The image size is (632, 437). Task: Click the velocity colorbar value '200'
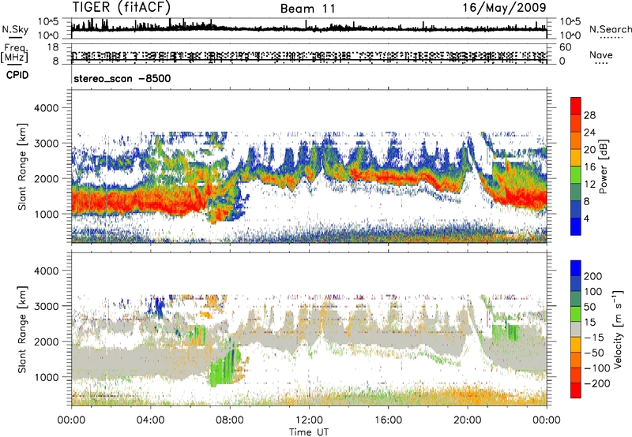[x=593, y=276]
